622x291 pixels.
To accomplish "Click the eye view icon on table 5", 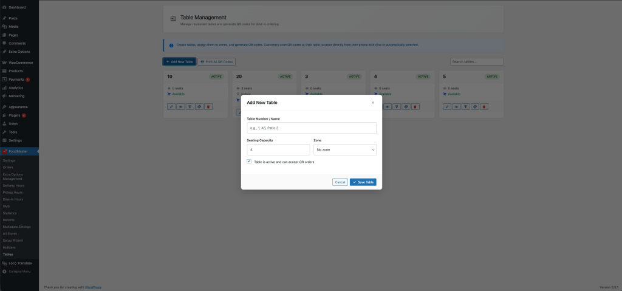I will coord(457,107).
